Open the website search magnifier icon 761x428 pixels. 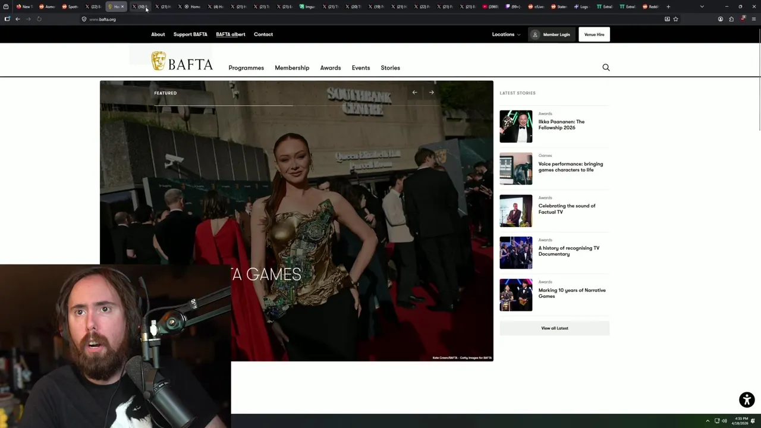tap(606, 68)
